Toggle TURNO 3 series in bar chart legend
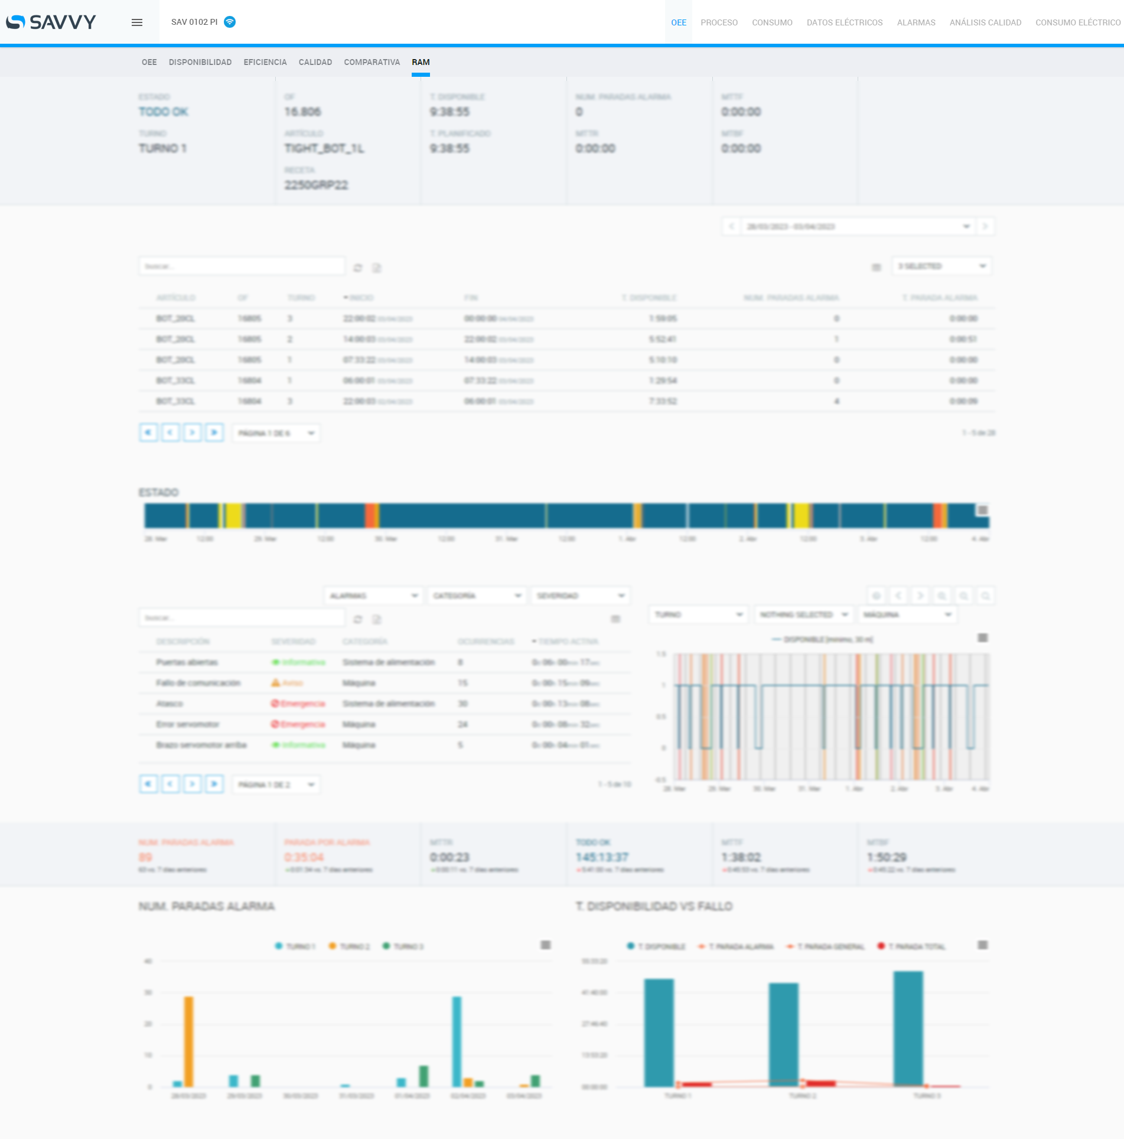The width and height of the screenshot is (1124, 1139). [x=403, y=946]
